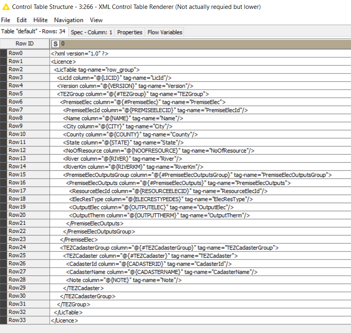Open the Hilite menu

click(x=40, y=20)
